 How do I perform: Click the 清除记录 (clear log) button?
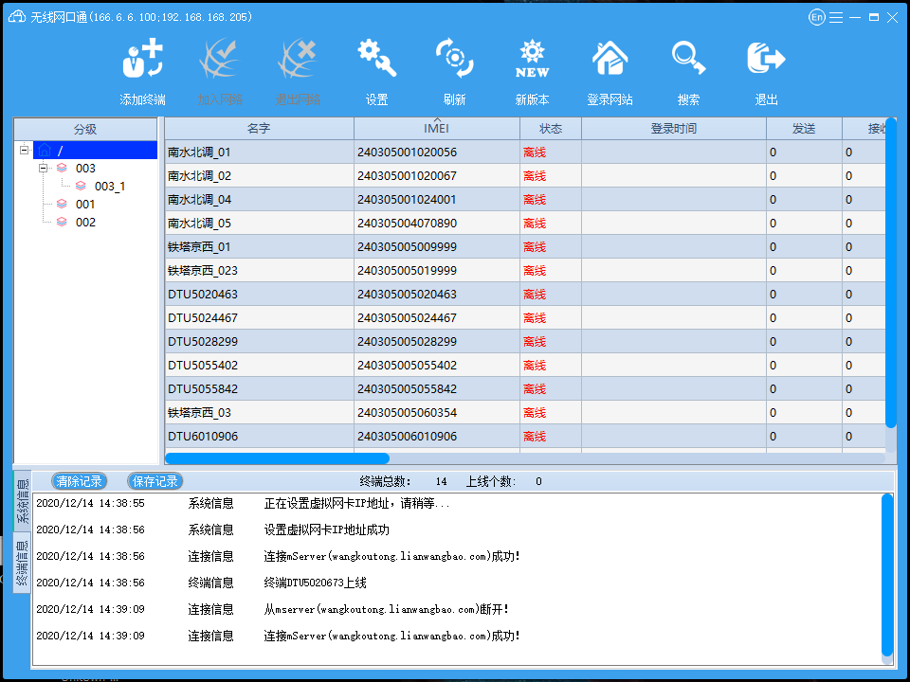tap(79, 481)
